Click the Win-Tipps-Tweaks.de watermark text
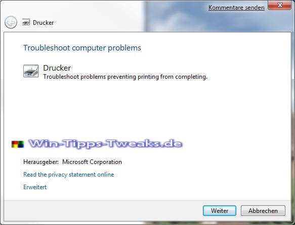Viewport: 295px width, 225px height. (x=105, y=144)
